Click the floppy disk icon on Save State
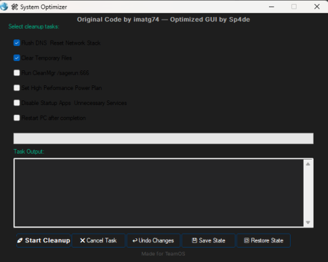Screen dimensions: 328x262 (194, 240)
